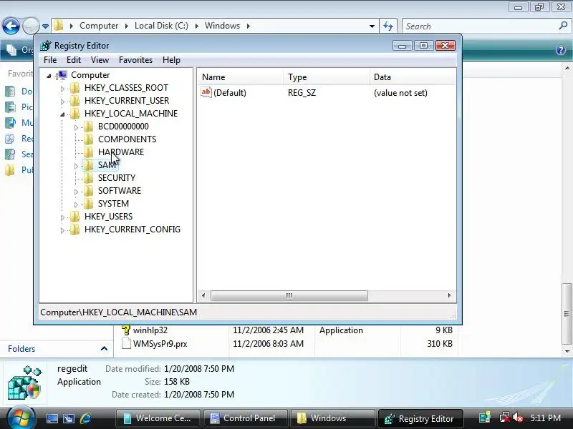Expand HKEY_CLASSES_ROOT with its arrow
573x429 pixels.
click(x=62, y=89)
